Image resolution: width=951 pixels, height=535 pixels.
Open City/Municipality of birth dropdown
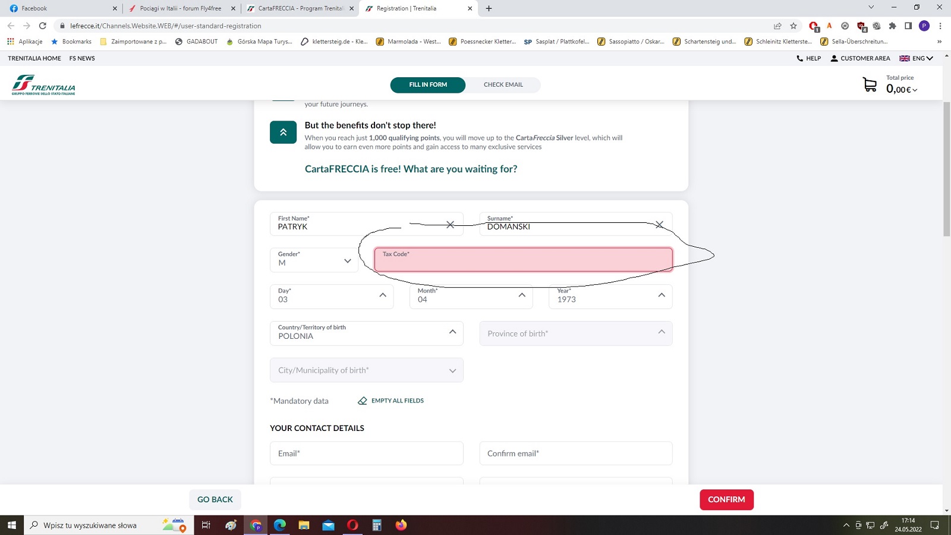tap(367, 370)
